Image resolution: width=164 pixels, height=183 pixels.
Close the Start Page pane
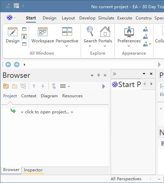(151, 74)
